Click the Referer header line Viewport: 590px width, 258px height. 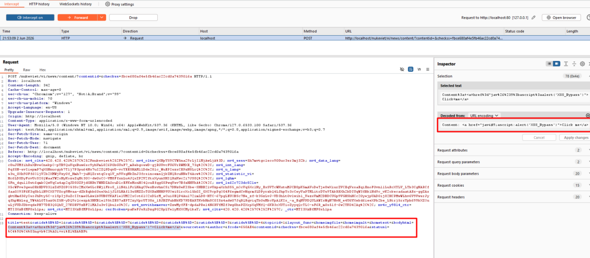[123, 151]
